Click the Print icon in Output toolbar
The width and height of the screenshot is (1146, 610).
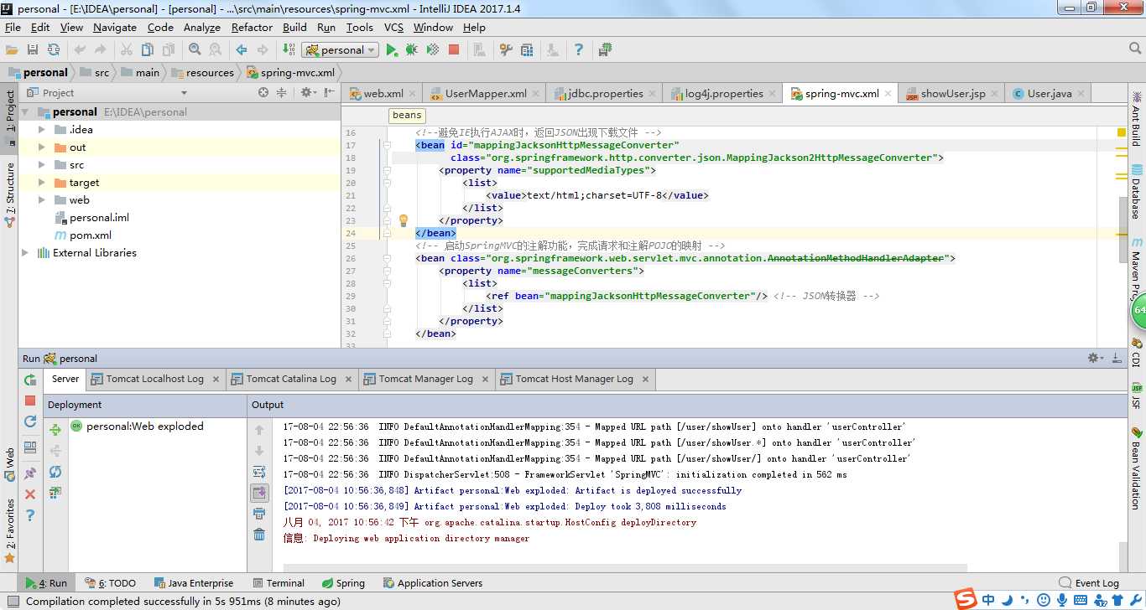coord(259,513)
